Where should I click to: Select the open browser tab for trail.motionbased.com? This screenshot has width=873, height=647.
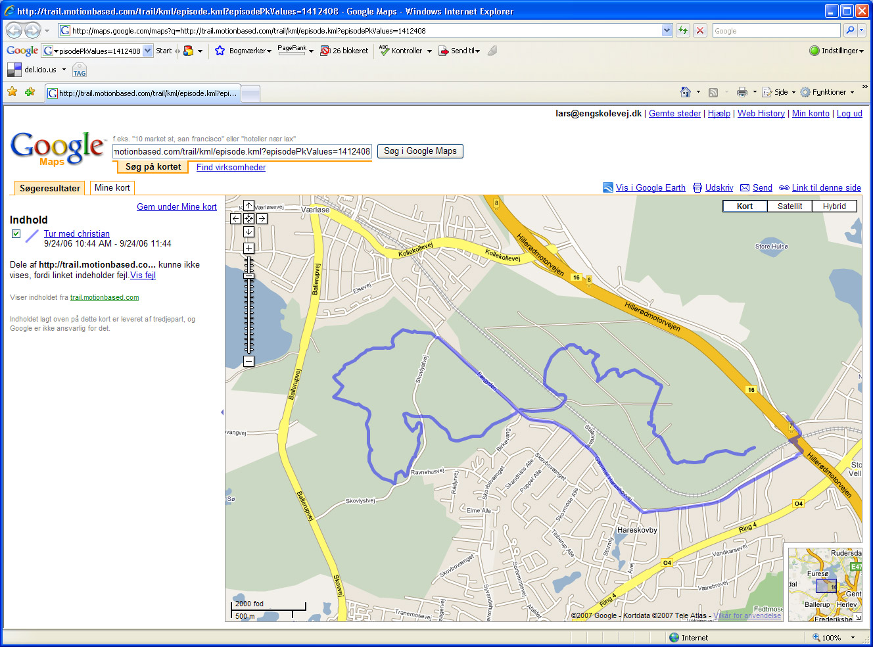click(x=143, y=93)
